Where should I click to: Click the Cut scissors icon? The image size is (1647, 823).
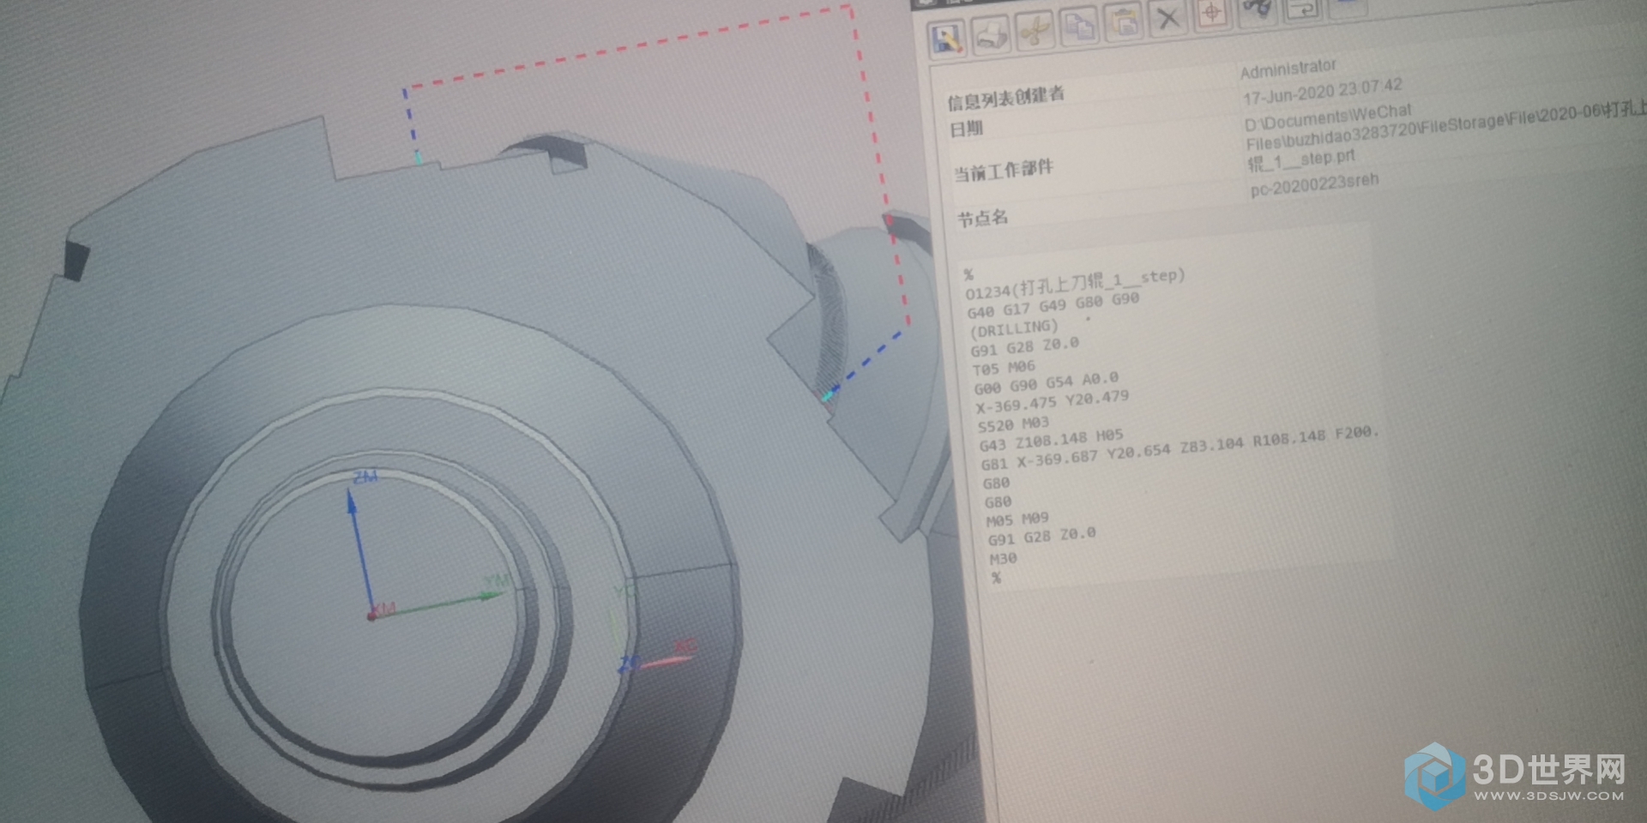(x=1035, y=30)
